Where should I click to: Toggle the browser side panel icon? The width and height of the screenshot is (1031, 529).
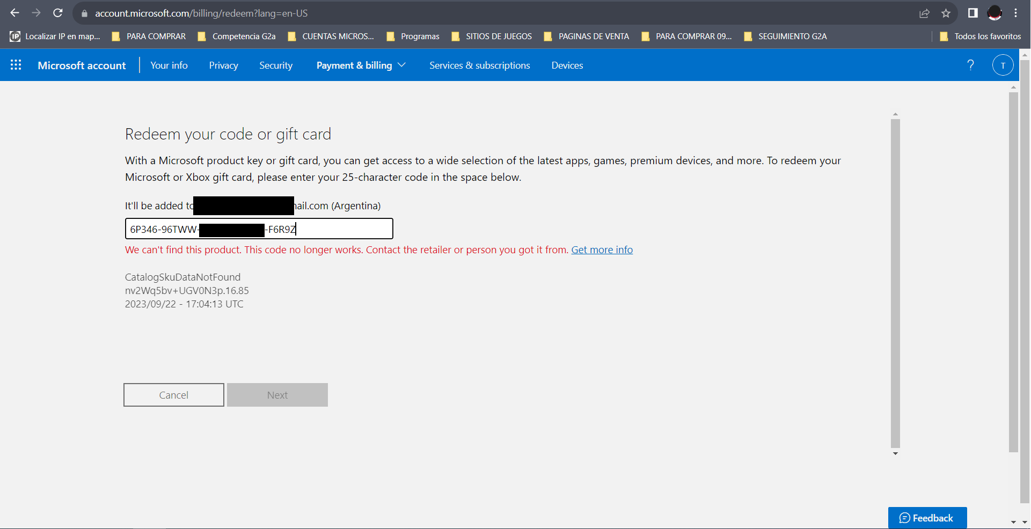click(972, 13)
